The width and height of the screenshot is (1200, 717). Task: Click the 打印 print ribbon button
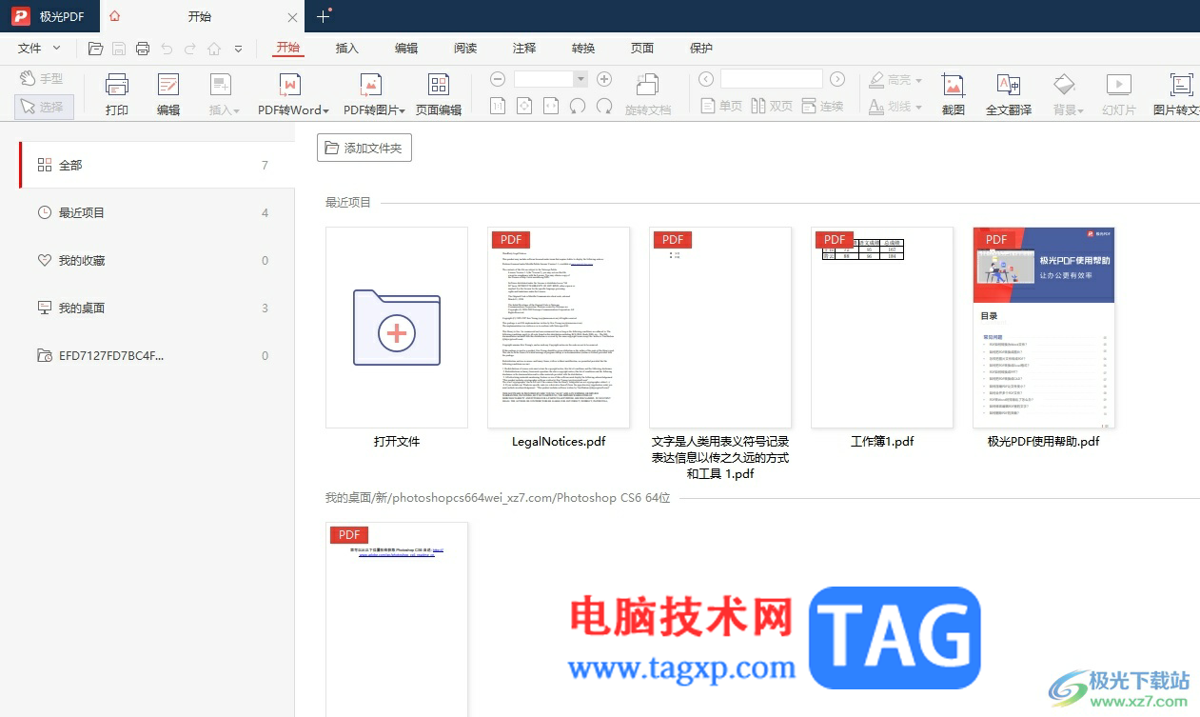coord(117,95)
